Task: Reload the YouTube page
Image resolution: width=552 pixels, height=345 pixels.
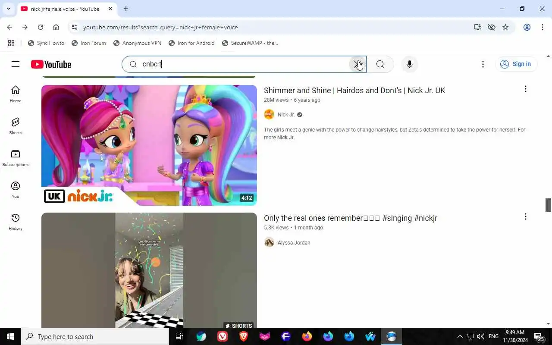Action: tap(41, 27)
